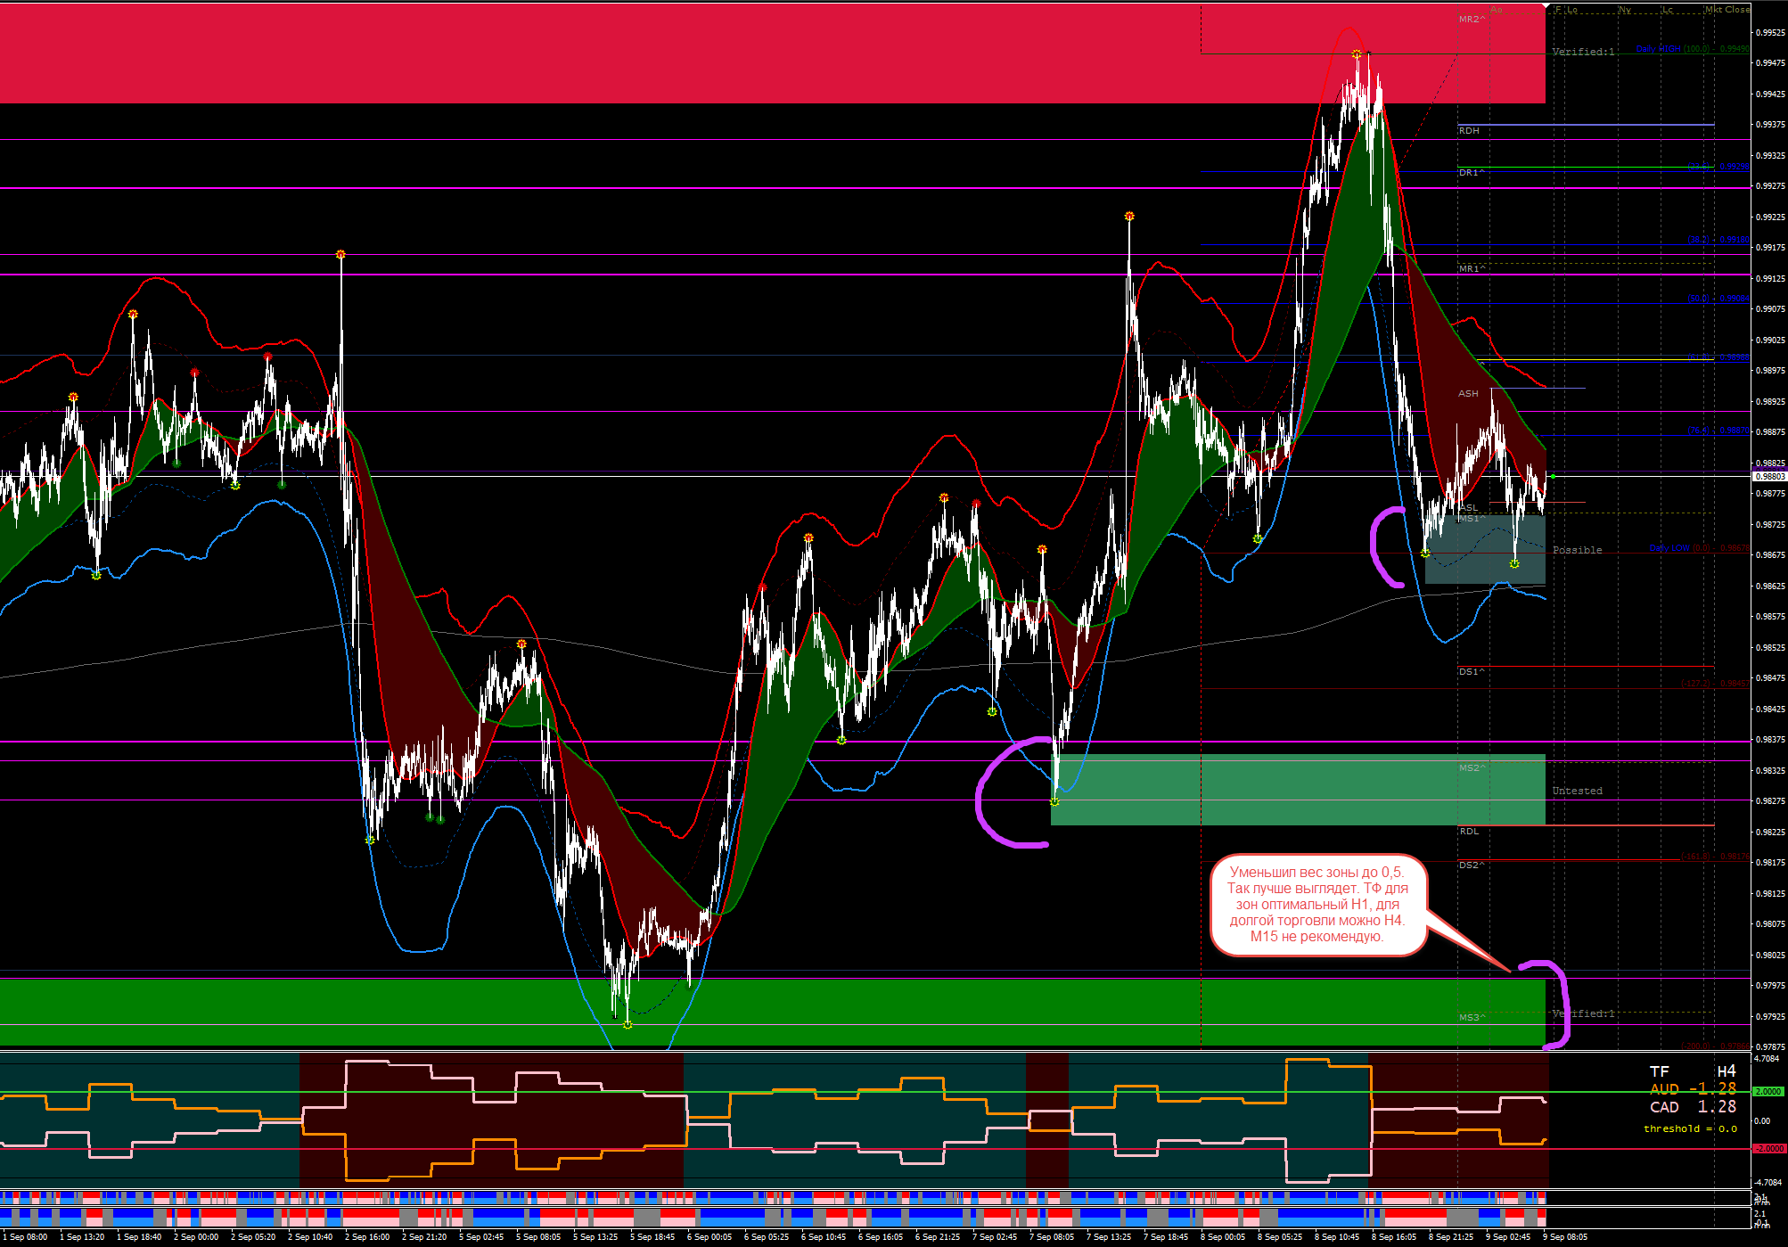Click the current price tag 0.98803
Screen dimensions: 1788x1247
1770,477
